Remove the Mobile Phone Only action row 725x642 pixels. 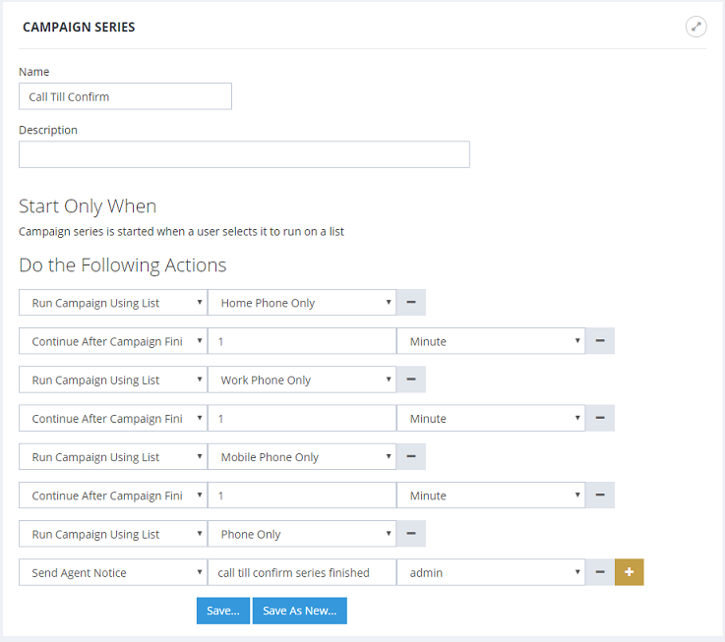click(x=410, y=457)
